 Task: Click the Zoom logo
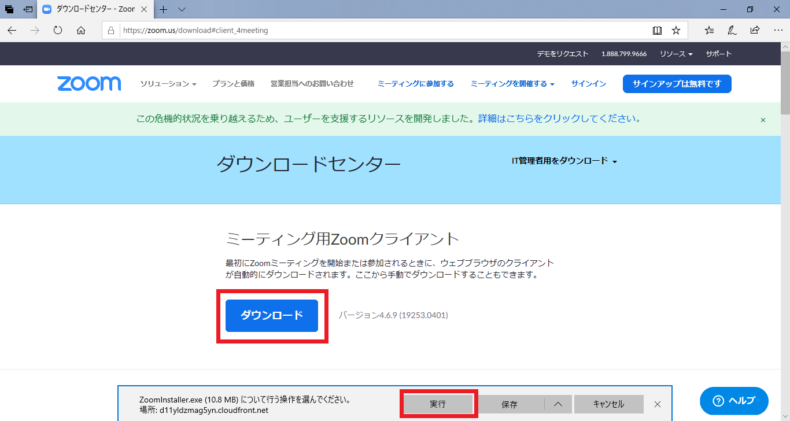(x=89, y=84)
